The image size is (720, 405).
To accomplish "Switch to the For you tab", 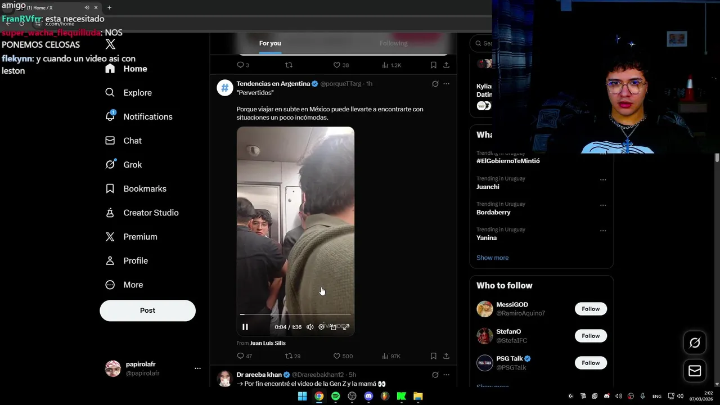I will [x=270, y=43].
